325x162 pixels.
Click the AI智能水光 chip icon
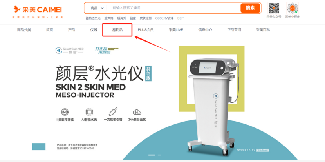(x=89, y=112)
